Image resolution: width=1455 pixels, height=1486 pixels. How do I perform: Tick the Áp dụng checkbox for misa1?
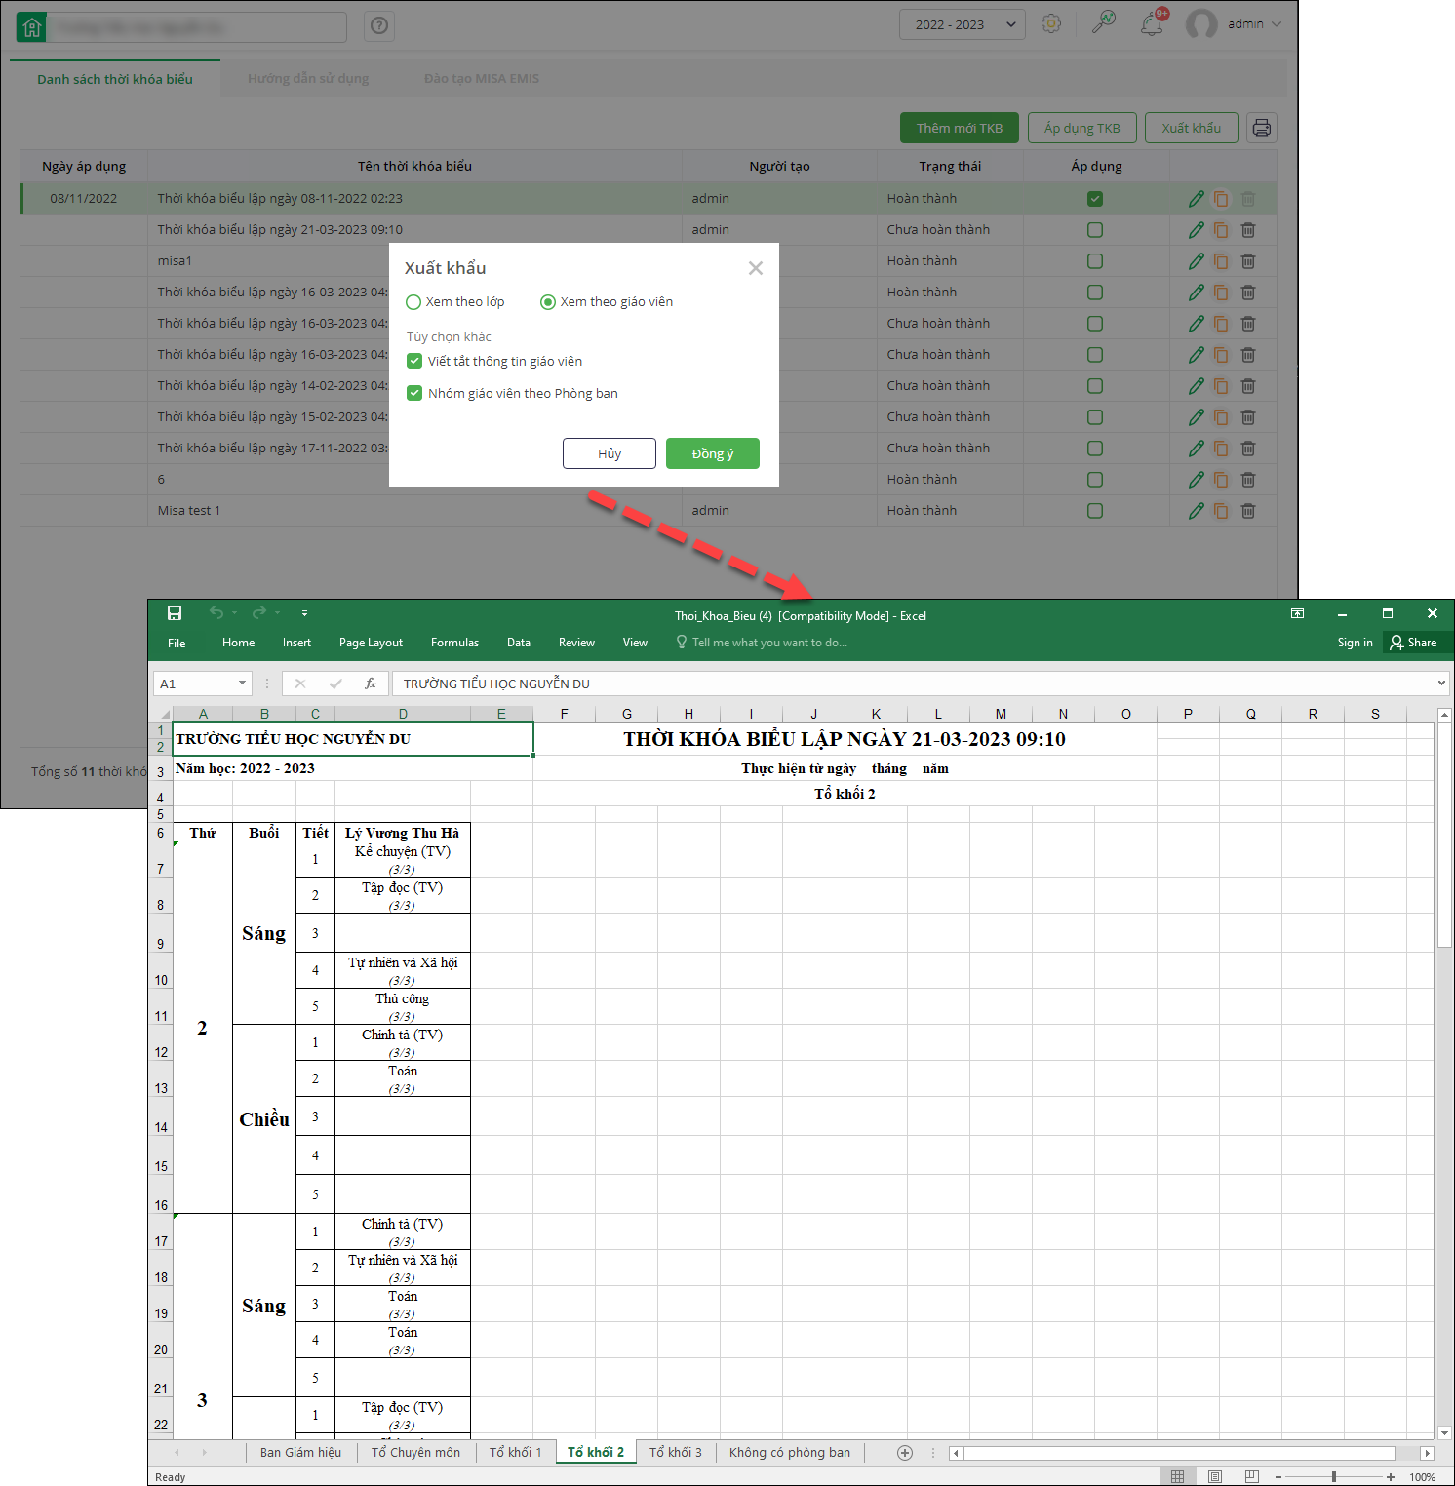(x=1095, y=261)
